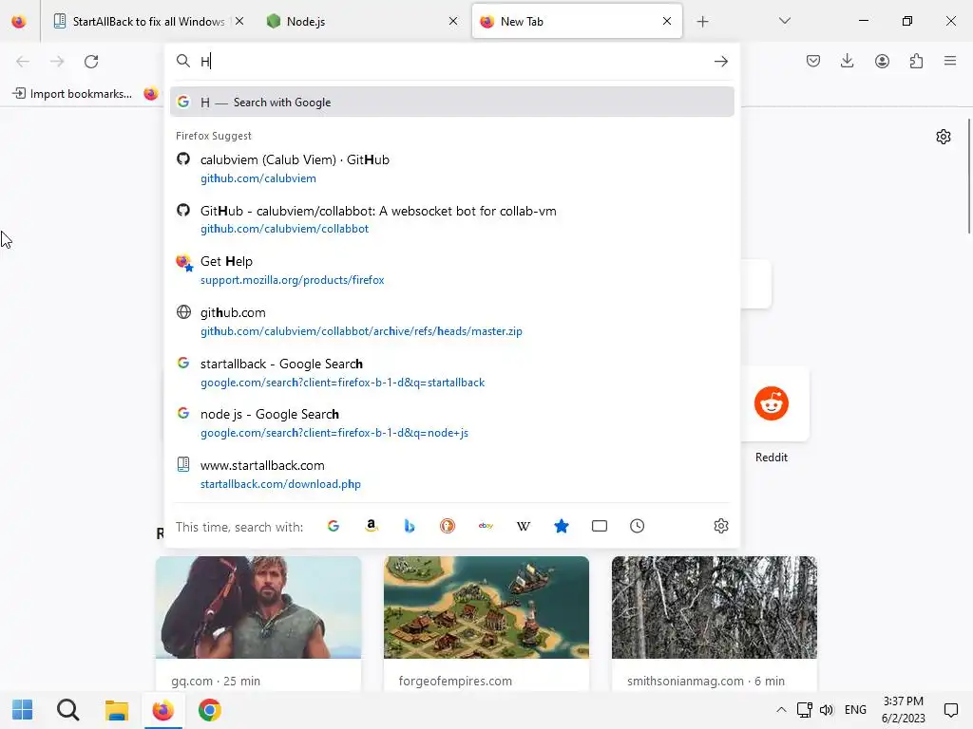Open the notification center icon
The width and height of the screenshot is (973, 729).
[x=950, y=710]
